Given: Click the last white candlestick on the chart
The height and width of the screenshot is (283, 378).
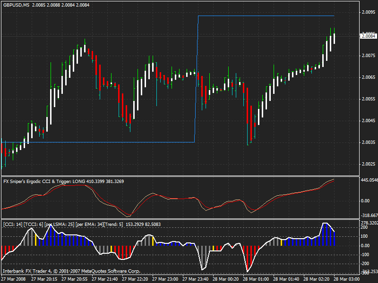Looking at the screenshot, I should click(x=334, y=39).
